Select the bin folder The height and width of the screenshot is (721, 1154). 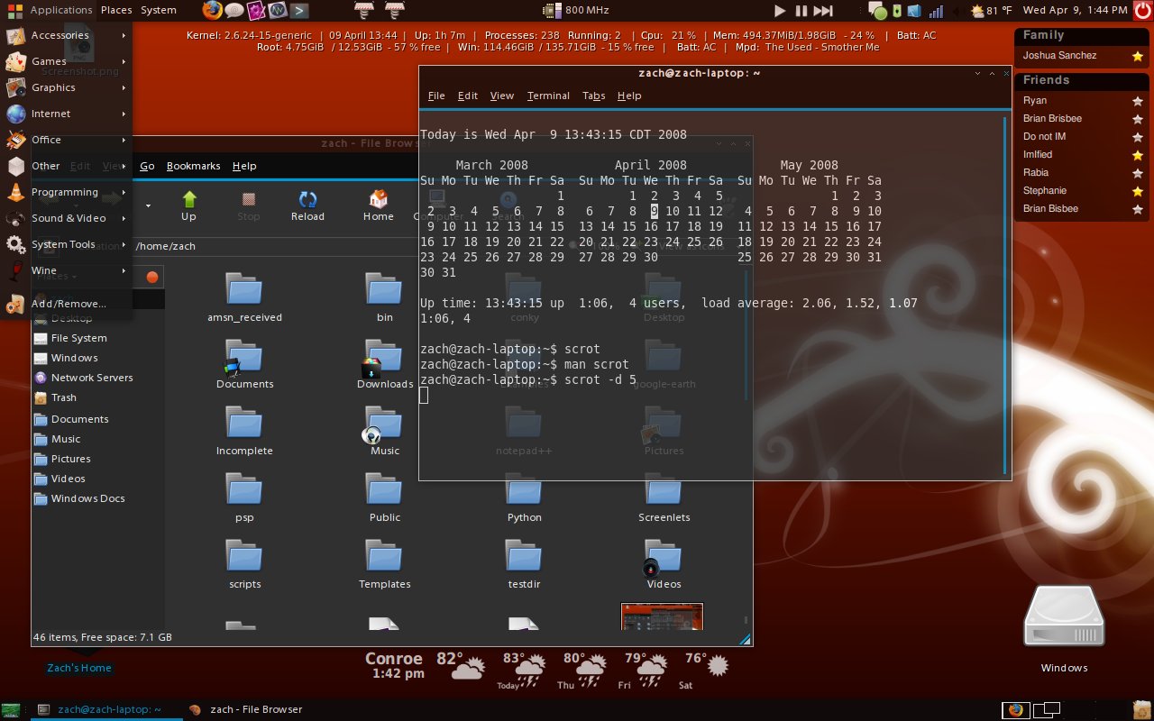click(x=385, y=297)
